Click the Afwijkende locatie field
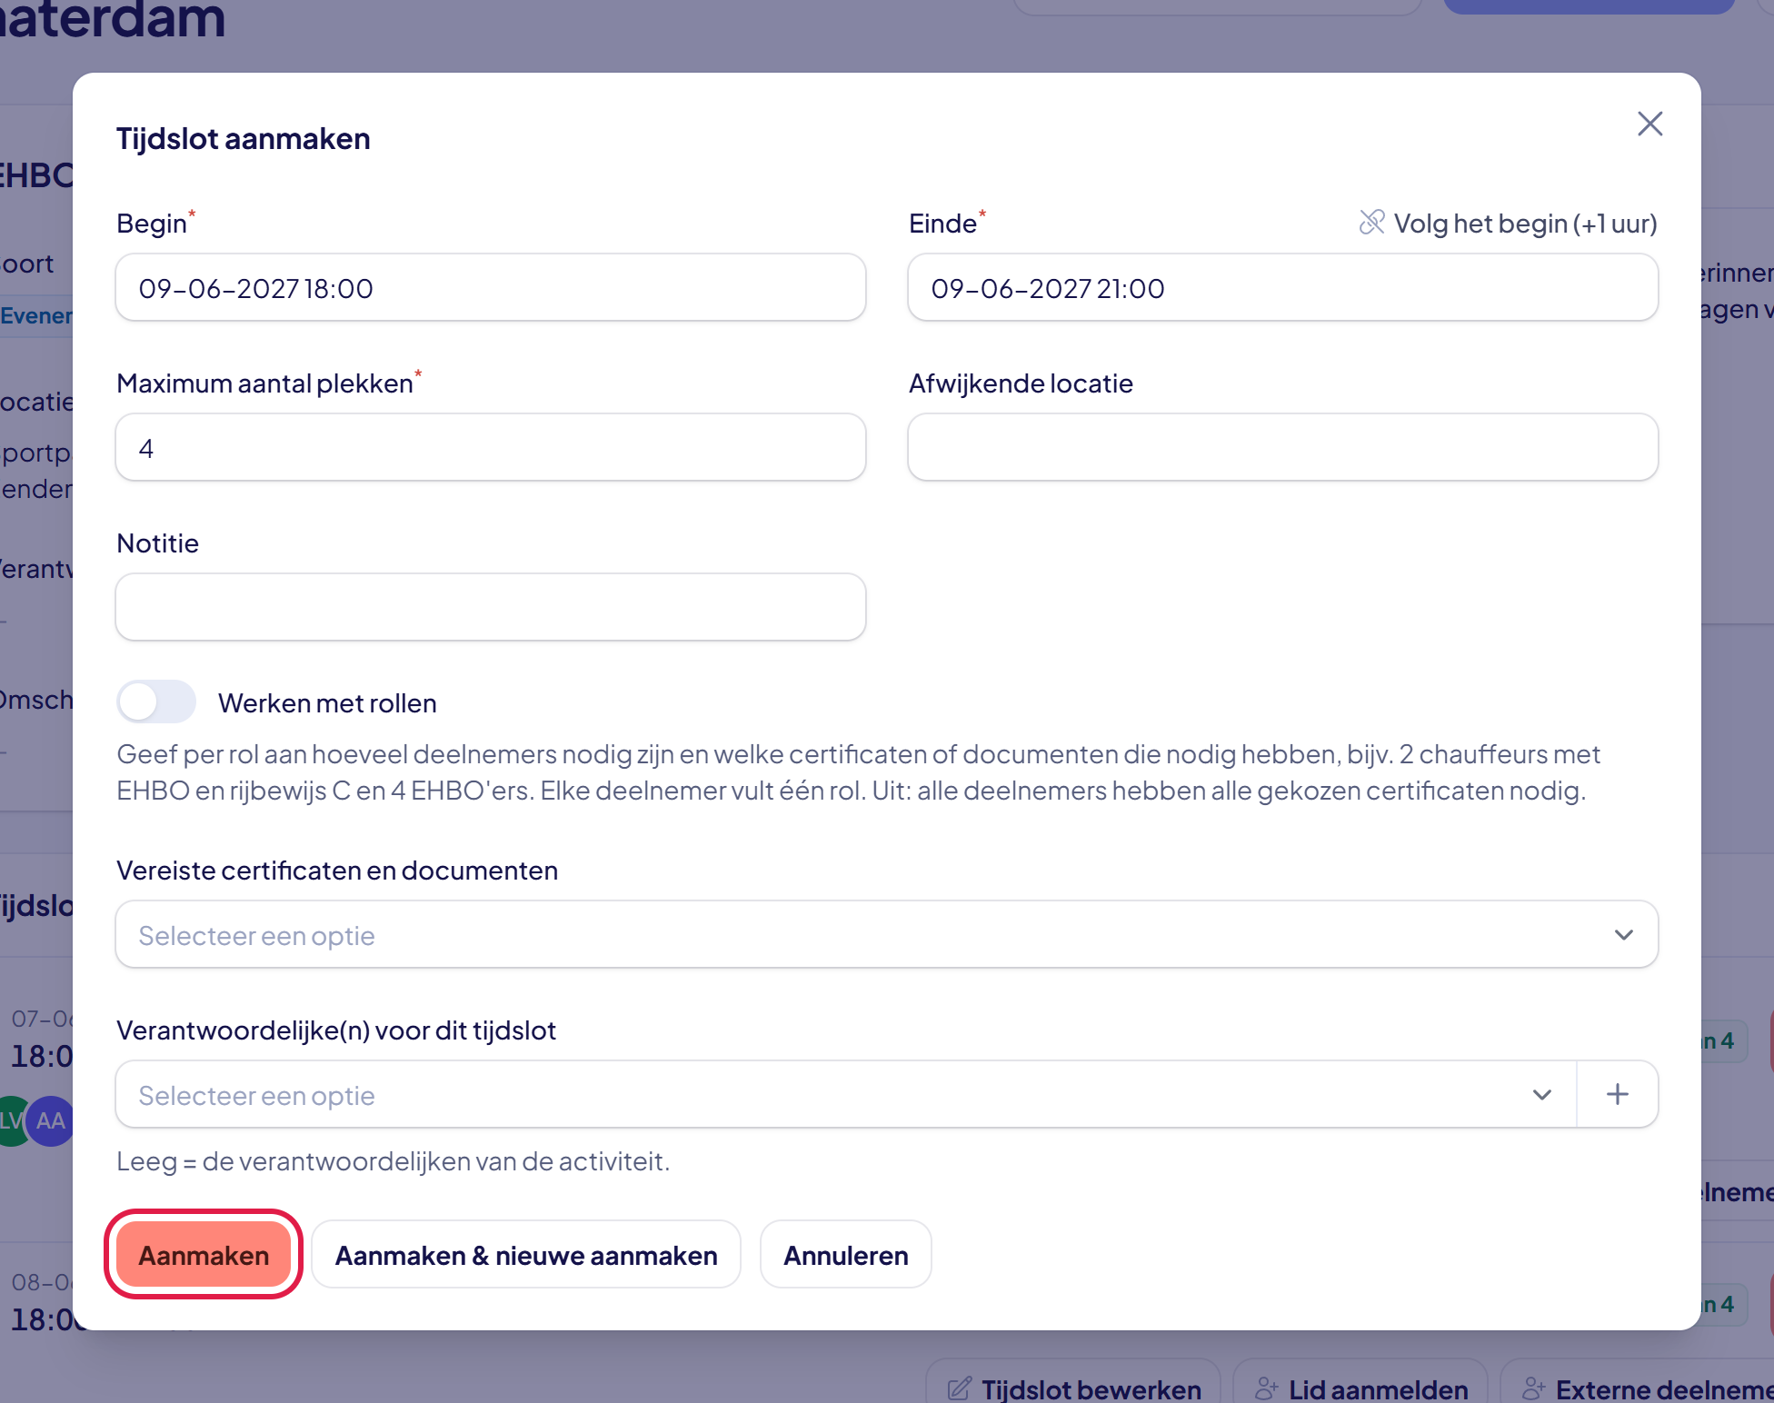Screen dimensions: 1774x1403 (1282, 448)
